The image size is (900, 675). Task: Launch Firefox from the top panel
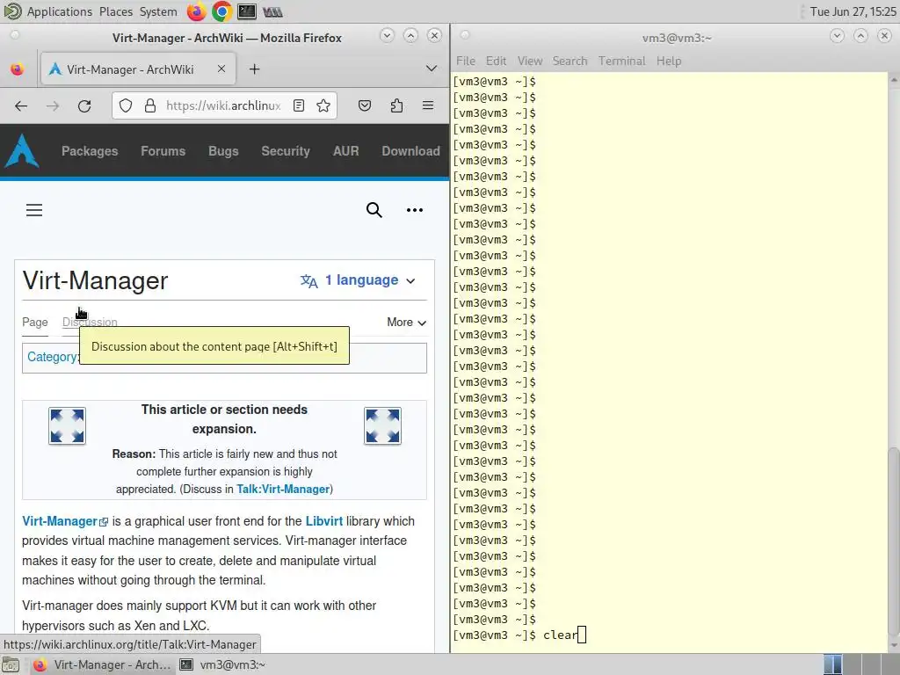tap(196, 11)
